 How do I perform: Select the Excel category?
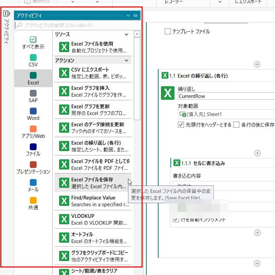pos(33,78)
